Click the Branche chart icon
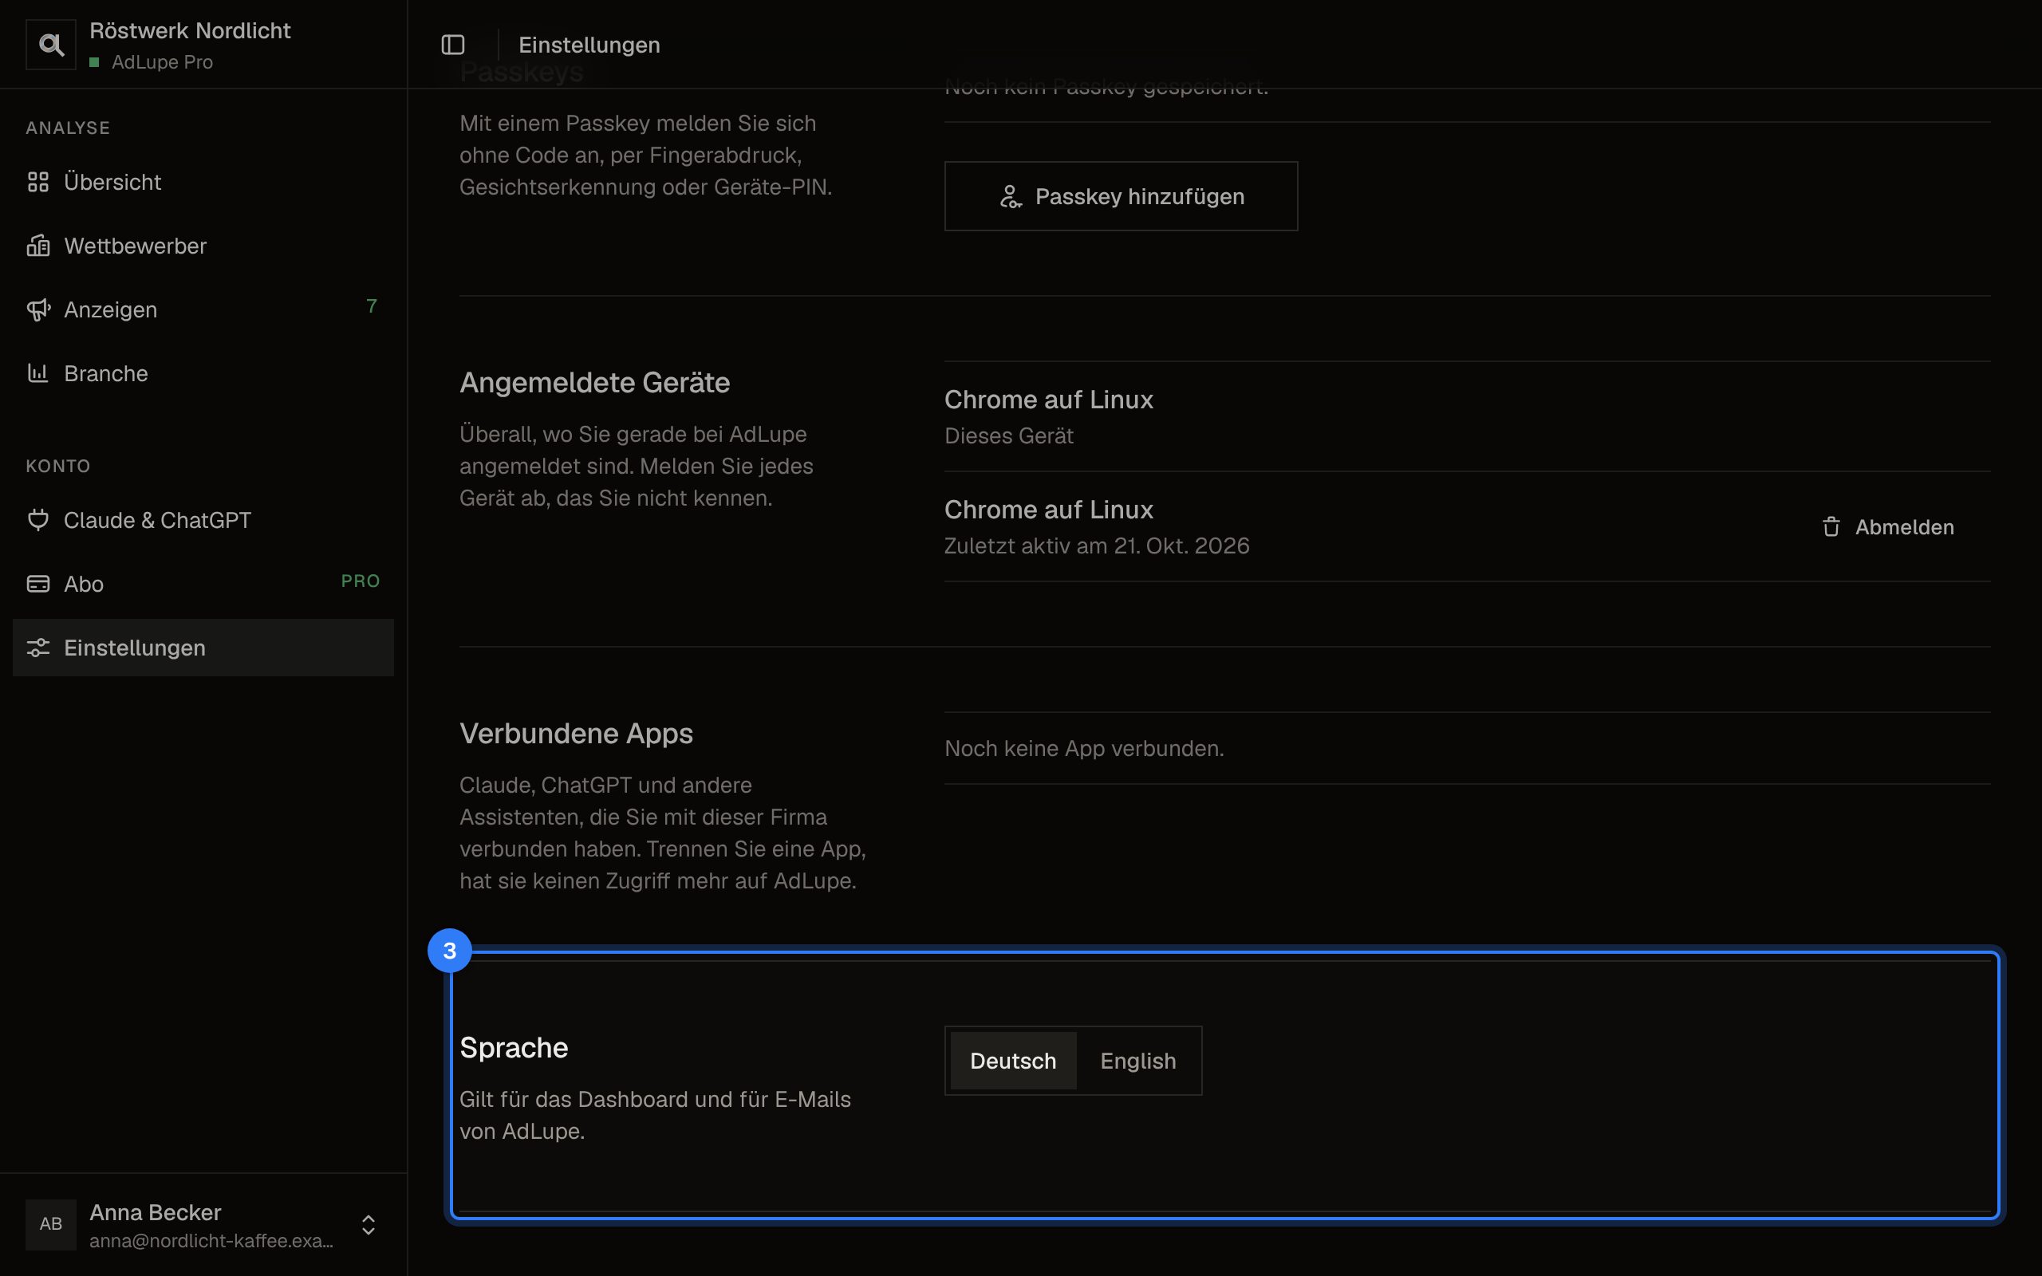Screen dimensions: 2042x1276 [38, 373]
